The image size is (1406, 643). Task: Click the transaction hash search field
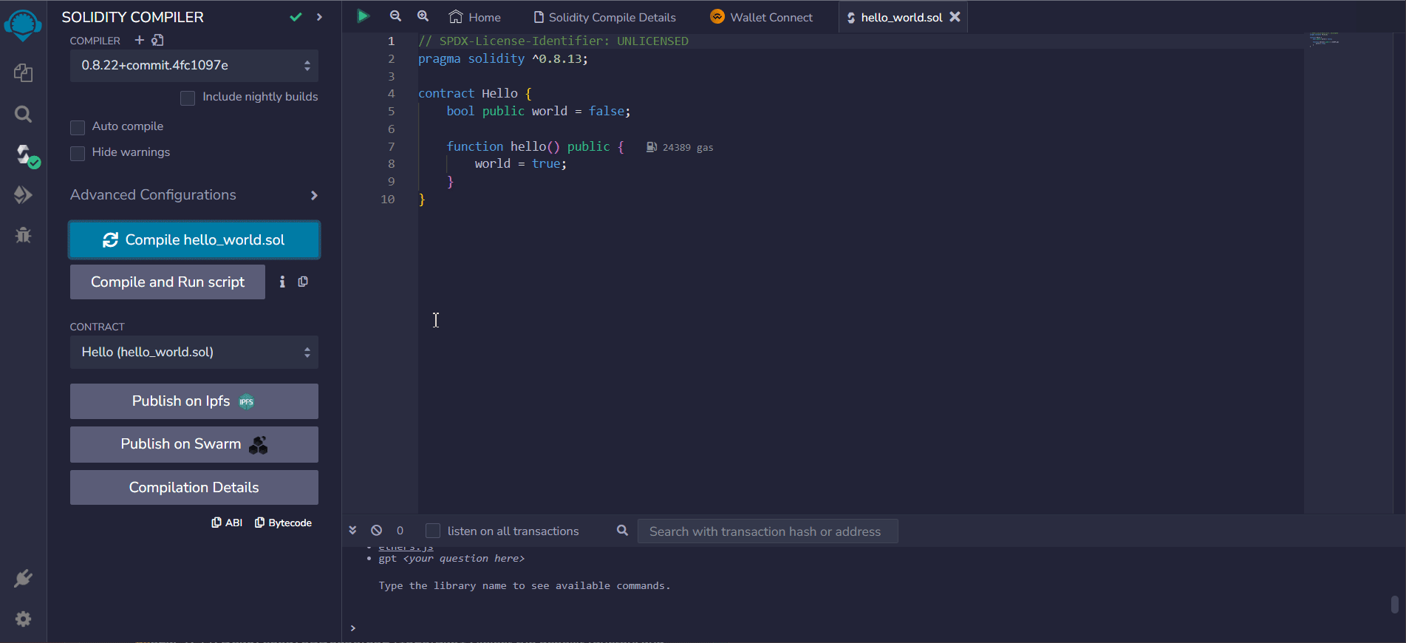(x=767, y=531)
